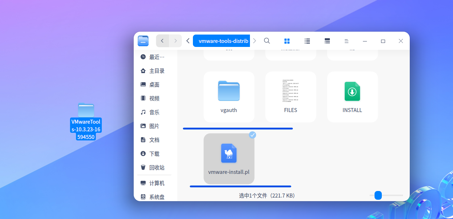Expand the breadcrumb chevron after vmware-tools-distrib
Screen dimensions: 453x219
coord(255,41)
